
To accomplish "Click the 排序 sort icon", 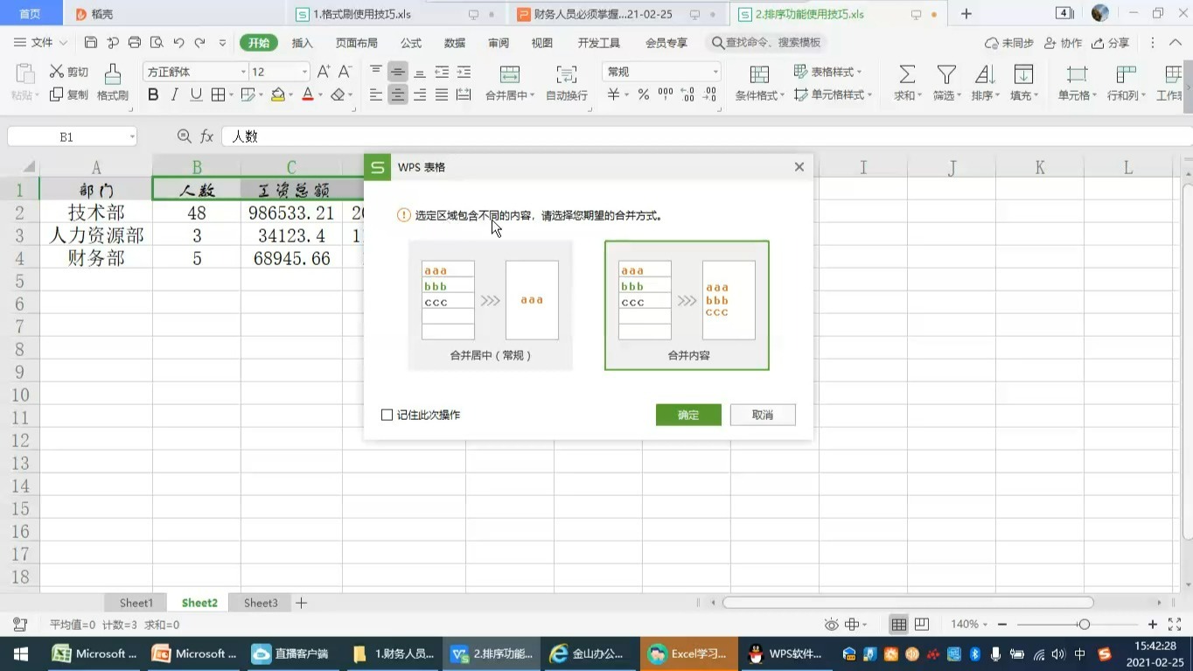I will [984, 75].
